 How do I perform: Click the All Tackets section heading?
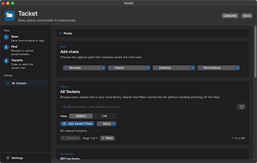click(x=70, y=92)
